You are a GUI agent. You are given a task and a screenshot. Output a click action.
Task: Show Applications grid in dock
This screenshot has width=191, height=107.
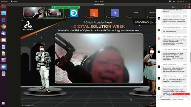click(4, 104)
